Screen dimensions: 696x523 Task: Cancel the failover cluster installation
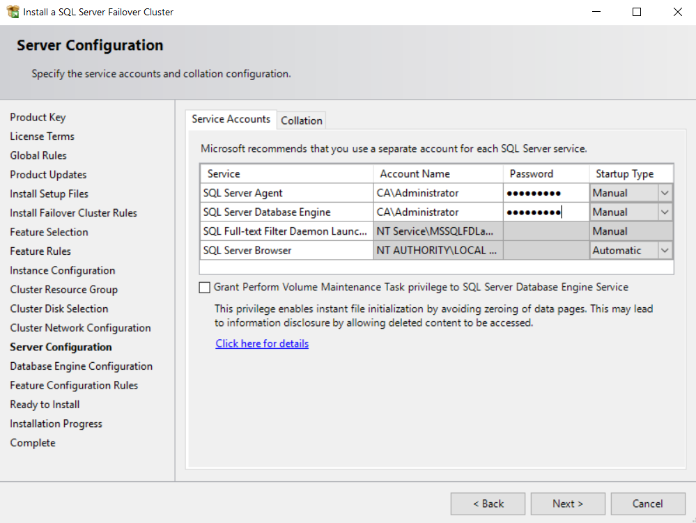click(x=648, y=504)
